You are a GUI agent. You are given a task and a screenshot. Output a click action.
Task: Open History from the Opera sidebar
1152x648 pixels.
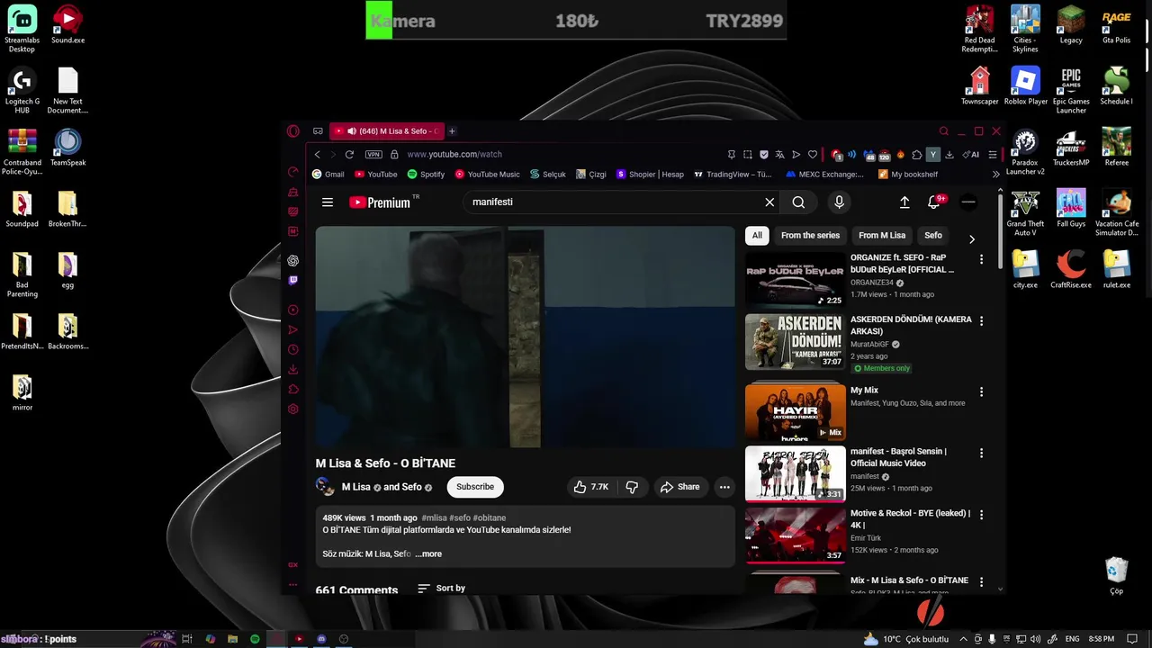[293, 349]
